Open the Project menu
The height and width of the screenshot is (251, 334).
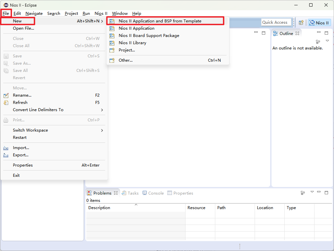(x=71, y=14)
